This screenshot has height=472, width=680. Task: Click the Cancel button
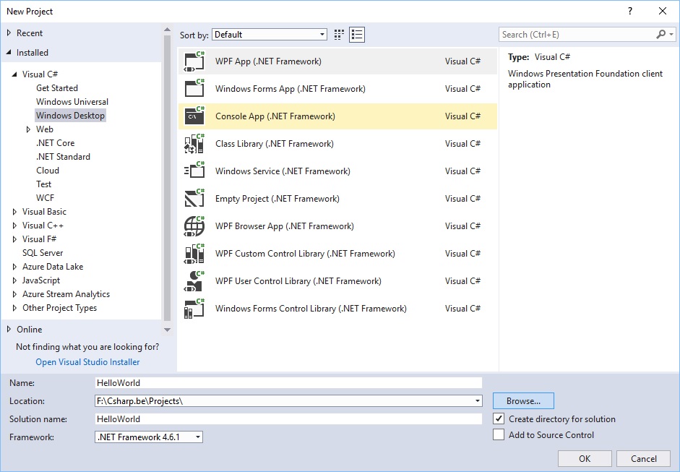(x=644, y=458)
